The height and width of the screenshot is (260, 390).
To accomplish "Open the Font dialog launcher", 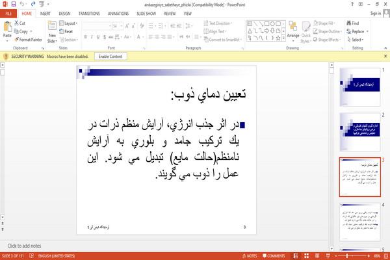I will (x=144, y=48).
